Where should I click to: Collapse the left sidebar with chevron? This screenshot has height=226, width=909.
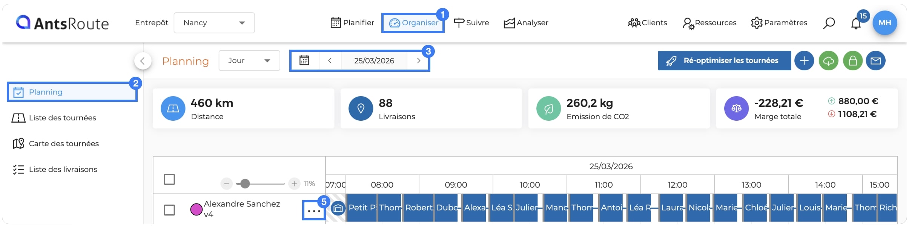point(143,61)
